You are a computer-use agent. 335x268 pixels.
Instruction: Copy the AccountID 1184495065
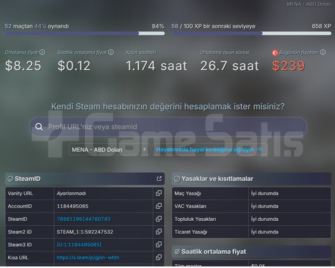pos(158,206)
